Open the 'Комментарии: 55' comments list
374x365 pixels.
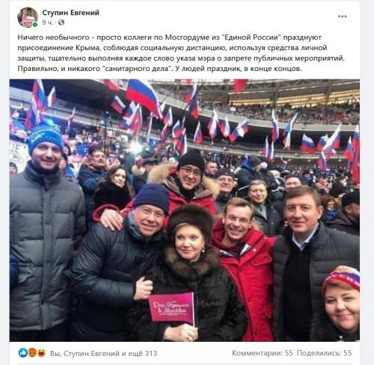(263, 353)
